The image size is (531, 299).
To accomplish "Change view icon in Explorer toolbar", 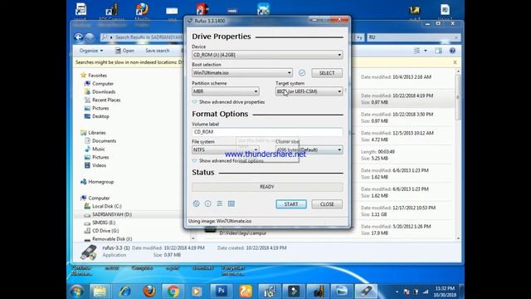I will (x=417, y=51).
